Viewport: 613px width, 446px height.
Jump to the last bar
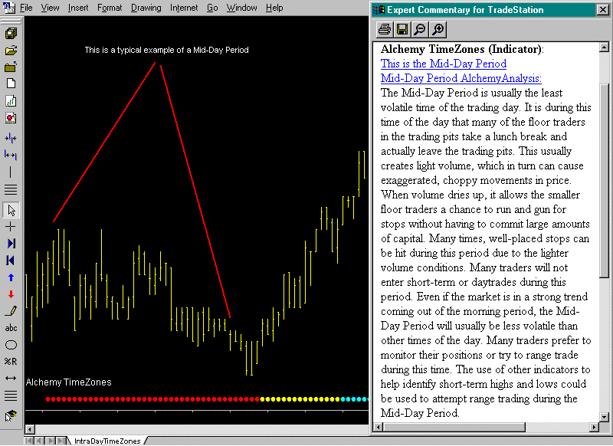click(11, 244)
